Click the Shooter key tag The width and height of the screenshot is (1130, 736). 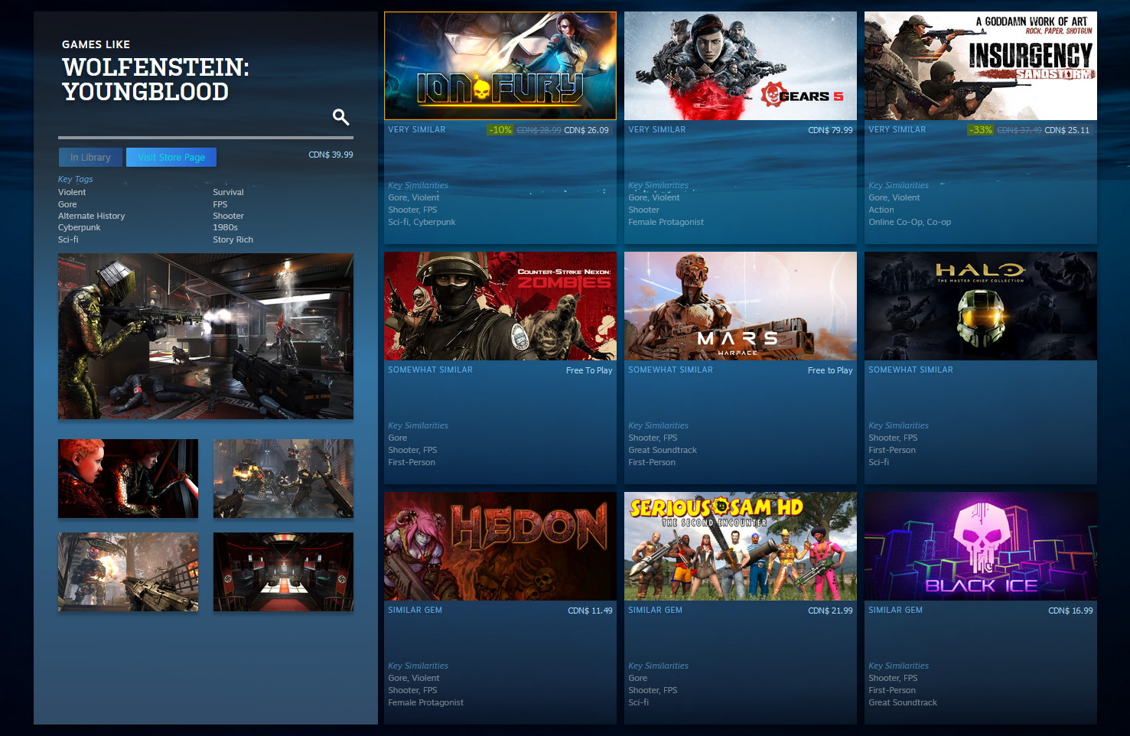pos(228,216)
